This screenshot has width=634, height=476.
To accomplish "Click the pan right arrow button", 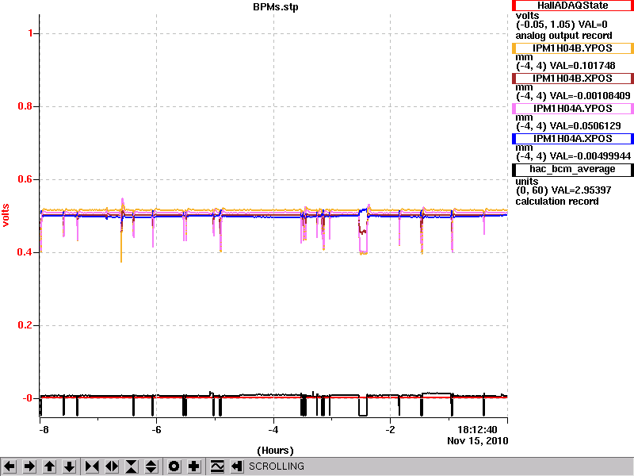I will (x=29, y=466).
